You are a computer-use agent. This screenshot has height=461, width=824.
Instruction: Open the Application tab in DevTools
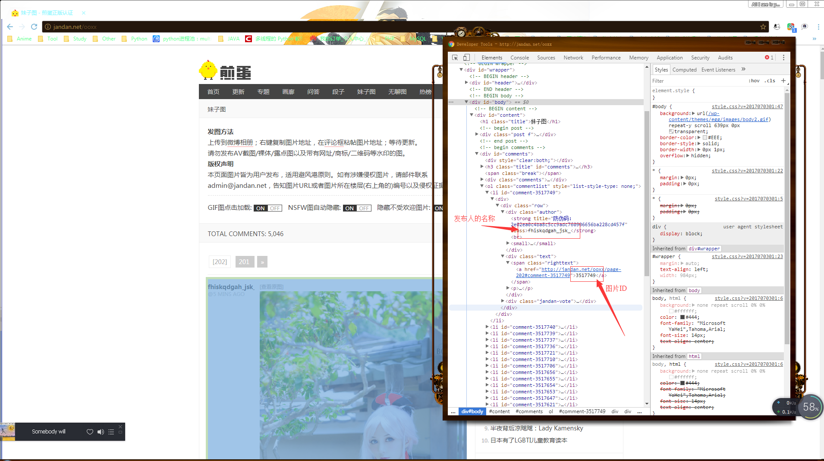coord(670,58)
